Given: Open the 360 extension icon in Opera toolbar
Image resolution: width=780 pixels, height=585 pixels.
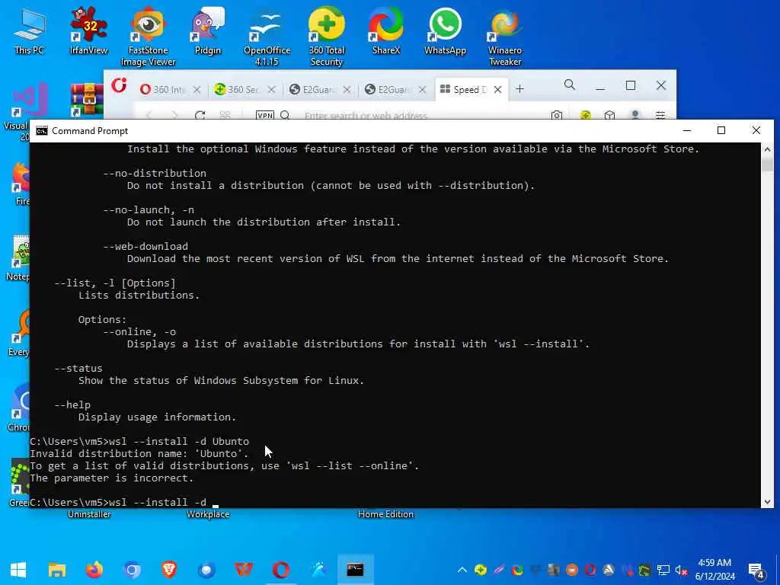Looking at the screenshot, I should click(x=586, y=116).
